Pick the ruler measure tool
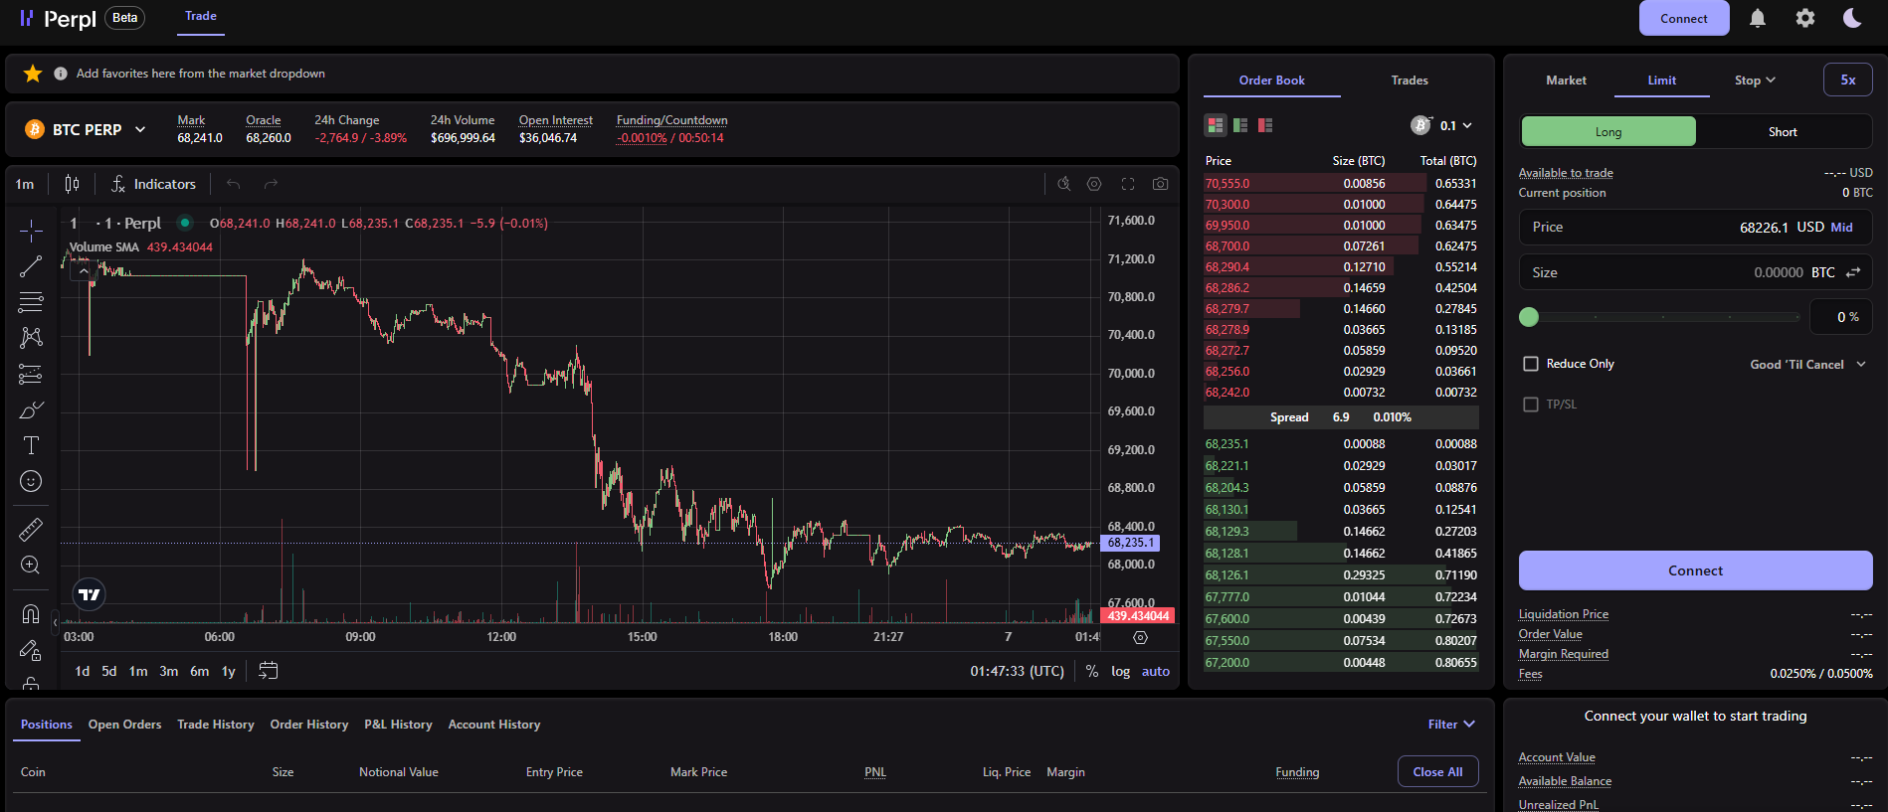The image size is (1888, 812). tap(31, 530)
